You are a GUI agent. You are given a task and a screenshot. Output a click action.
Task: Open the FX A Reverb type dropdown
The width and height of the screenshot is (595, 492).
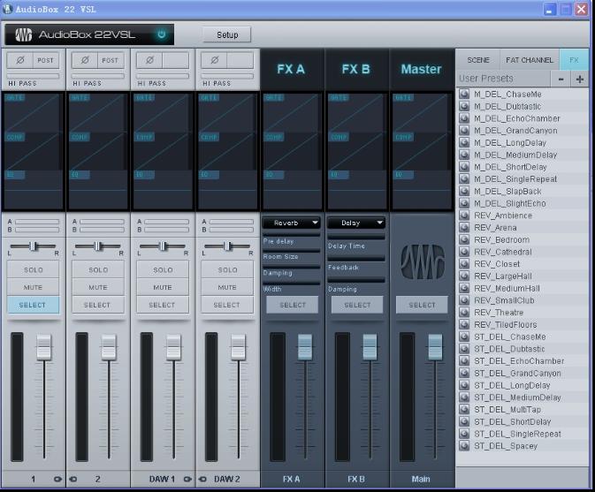pyautogui.click(x=292, y=223)
